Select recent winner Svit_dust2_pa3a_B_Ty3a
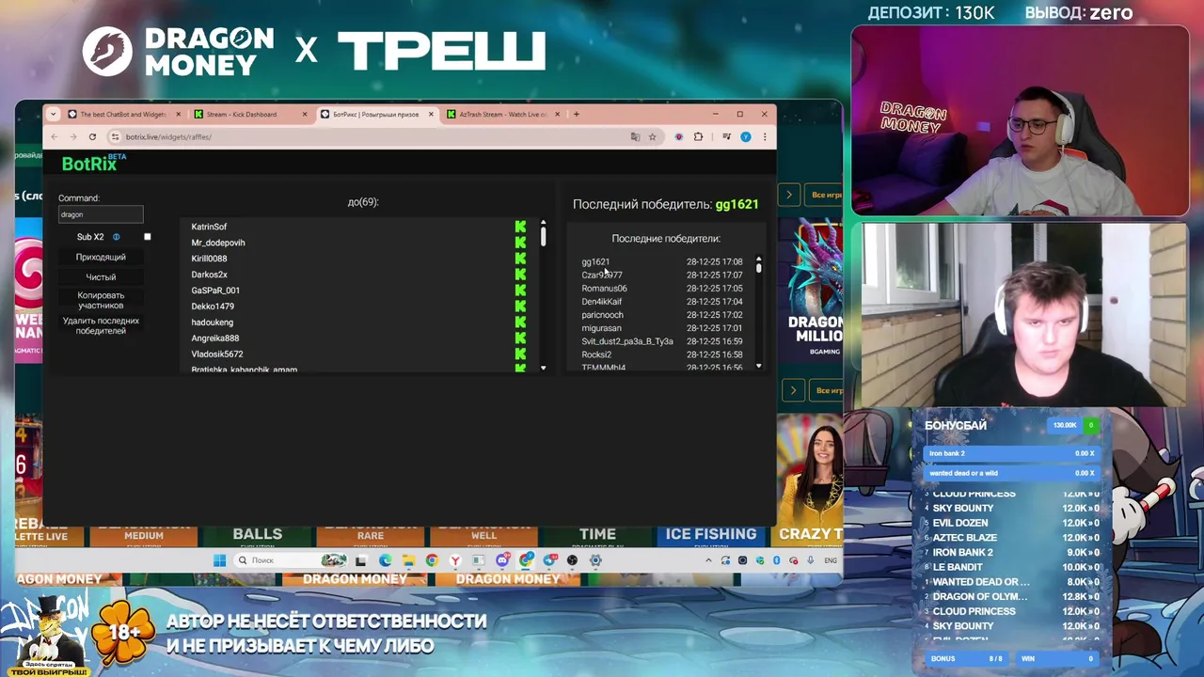 coord(627,341)
